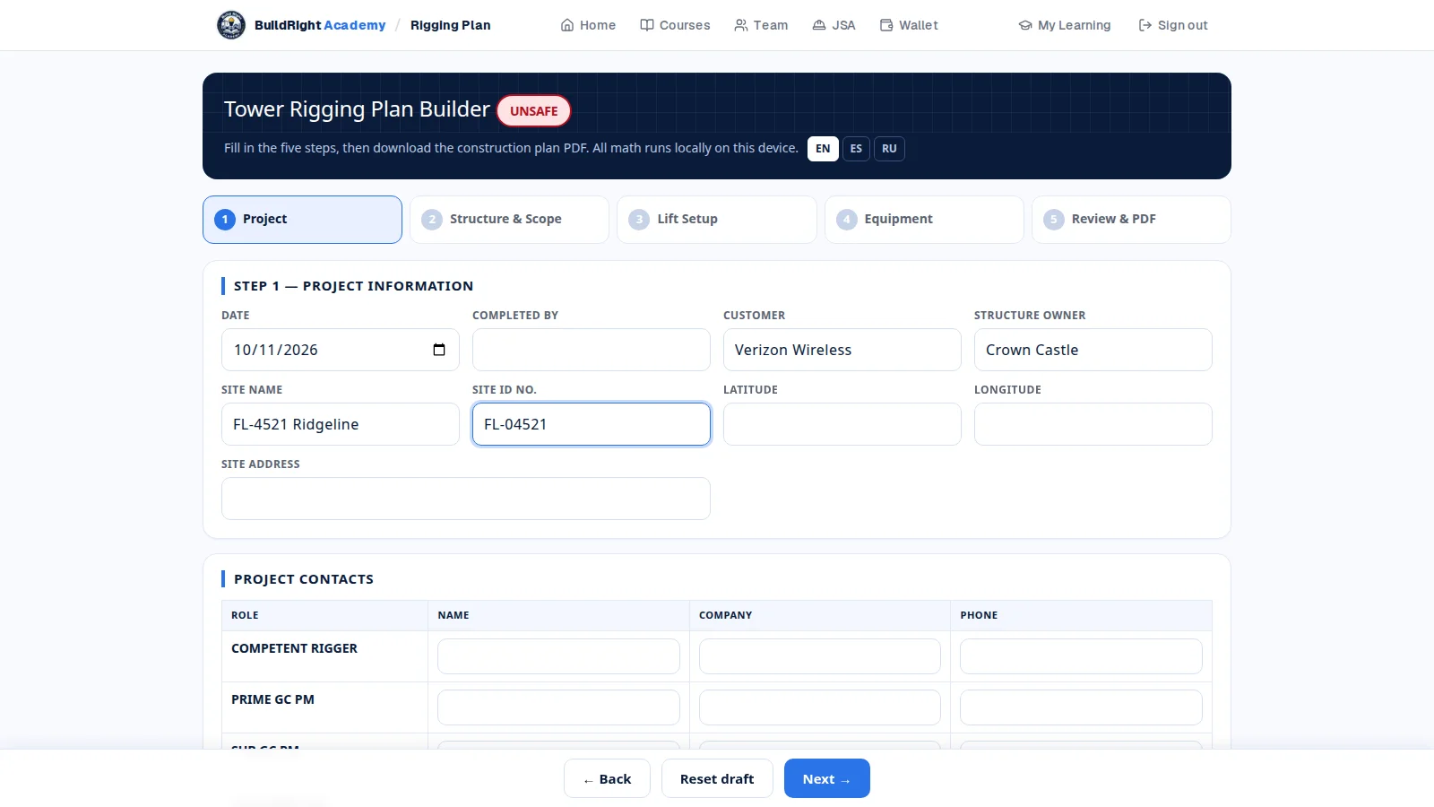The height and width of the screenshot is (807, 1434).
Task: Go to Home in top navigation
Action: tap(588, 25)
